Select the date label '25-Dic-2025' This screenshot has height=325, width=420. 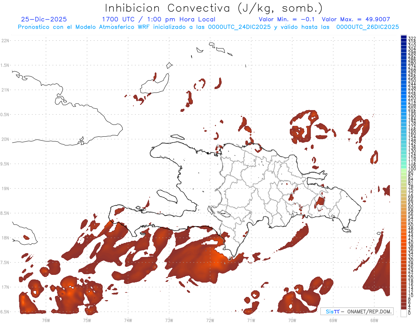click(44, 19)
